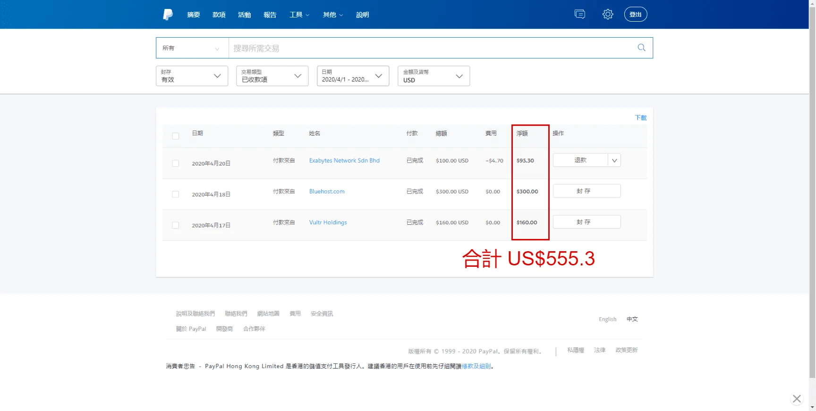This screenshot has height=411, width=816.
Task: Switch language to 中文
Action: tap(632, 319)
